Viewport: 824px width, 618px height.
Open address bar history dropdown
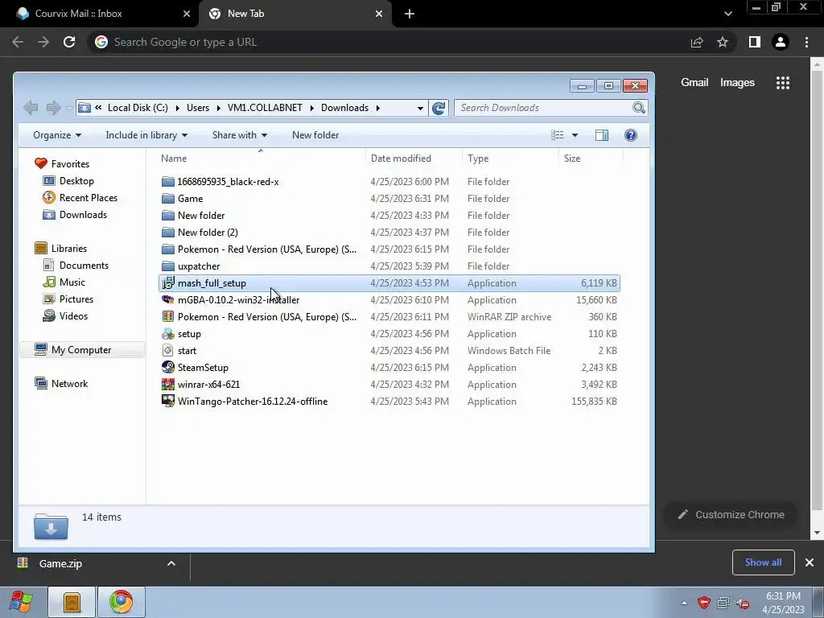tap(420, 109)
